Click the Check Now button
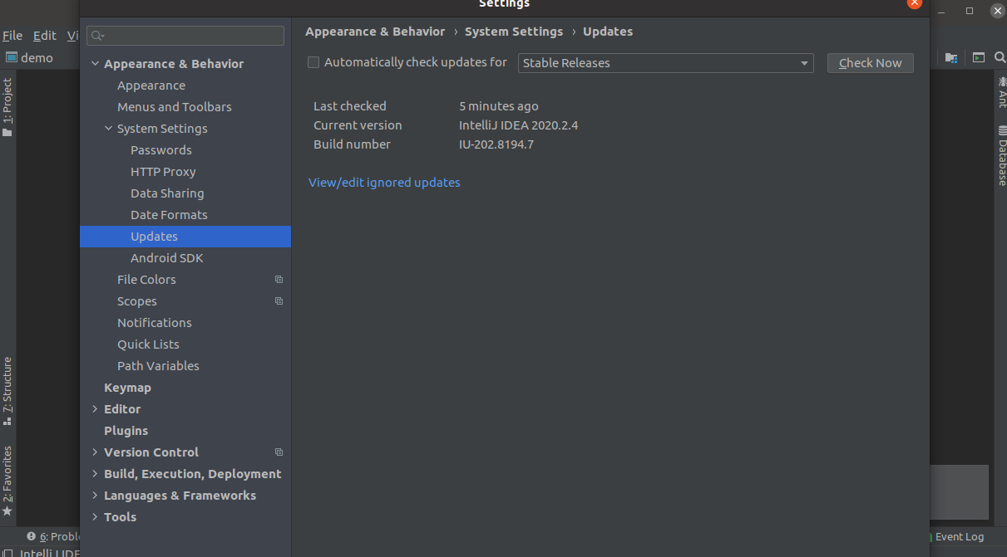Viewport: 1007px width, 557px height. click(871, 63)
